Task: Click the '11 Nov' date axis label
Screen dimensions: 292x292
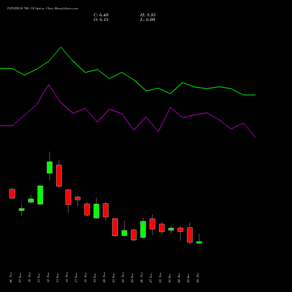Action: [39, 277]
